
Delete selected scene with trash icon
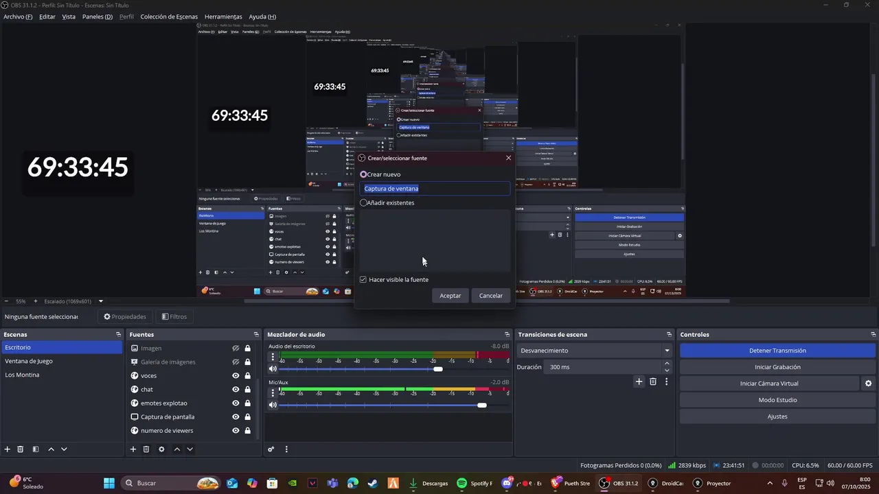point(21,449)
